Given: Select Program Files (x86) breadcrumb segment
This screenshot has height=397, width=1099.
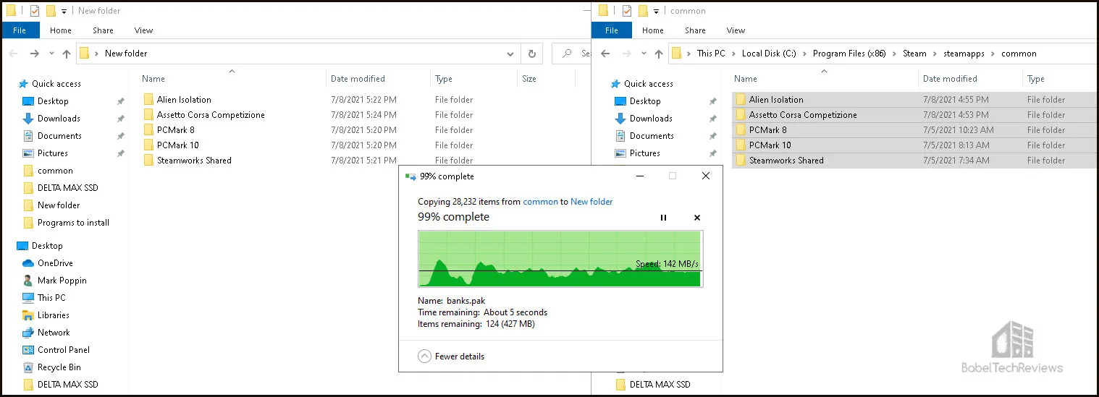Looking at the screenshot, I should tap(851, 54).
